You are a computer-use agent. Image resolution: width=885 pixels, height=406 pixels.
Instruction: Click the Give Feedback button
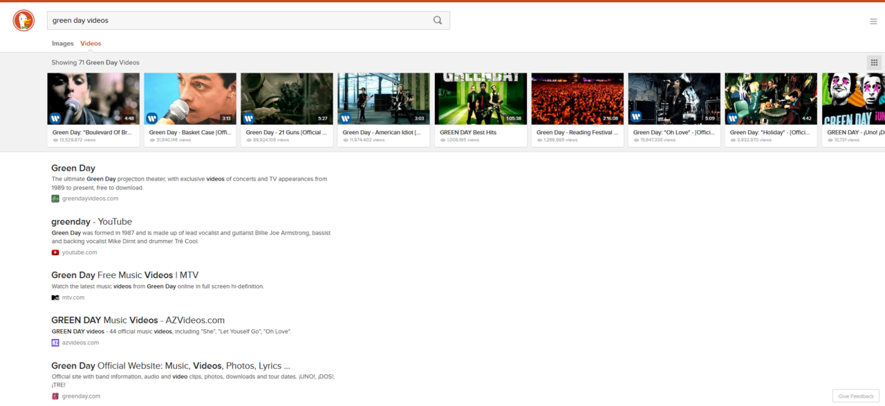point(856,396)
